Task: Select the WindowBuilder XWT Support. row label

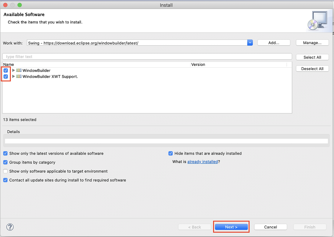Action: click(50, 77)
